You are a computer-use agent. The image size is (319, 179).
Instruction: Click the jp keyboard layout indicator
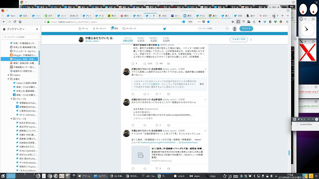[x=230, y=176]
